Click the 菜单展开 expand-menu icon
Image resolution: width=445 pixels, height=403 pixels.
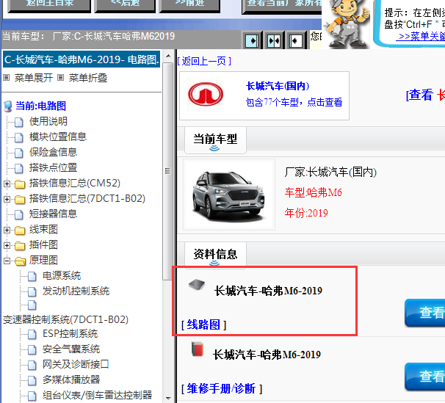tap(7, 77)
